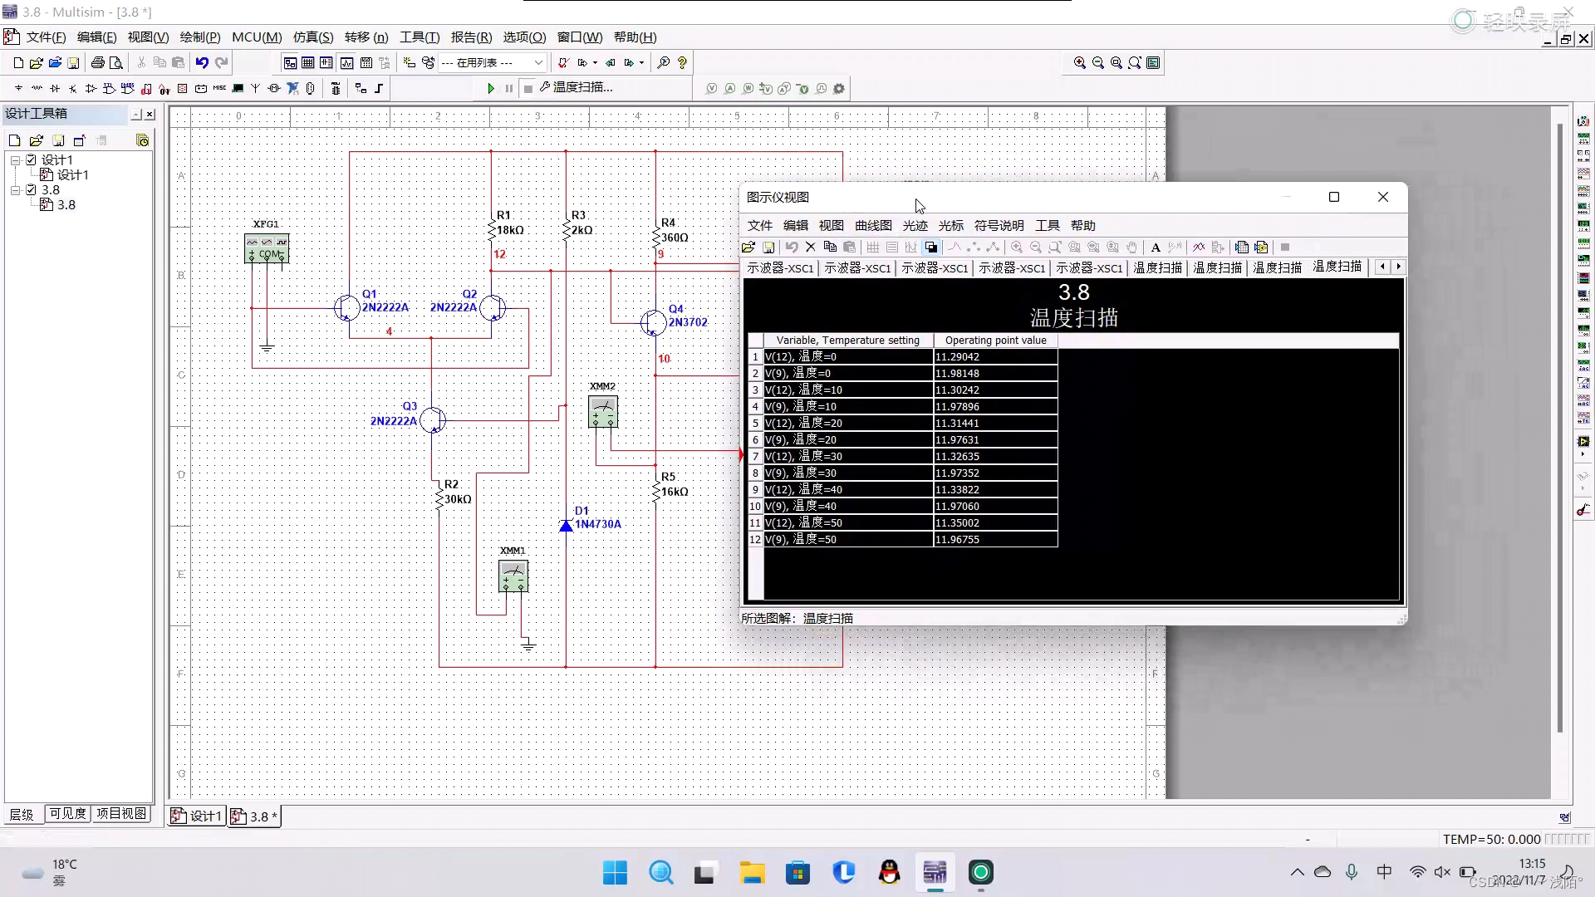Toggle checkbox of top-level 3.8 in design tree
This screenshot has height=897, width=1595.
(x=32, y=189)
